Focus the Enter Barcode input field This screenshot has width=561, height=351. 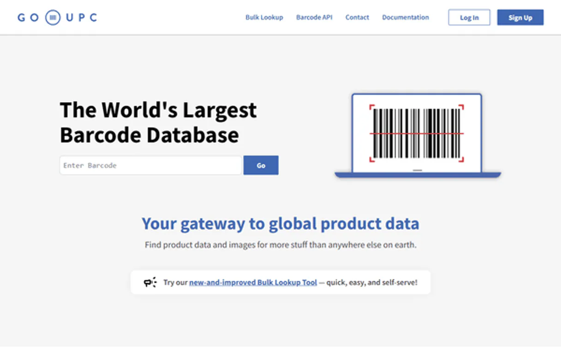tap(150, 165)
